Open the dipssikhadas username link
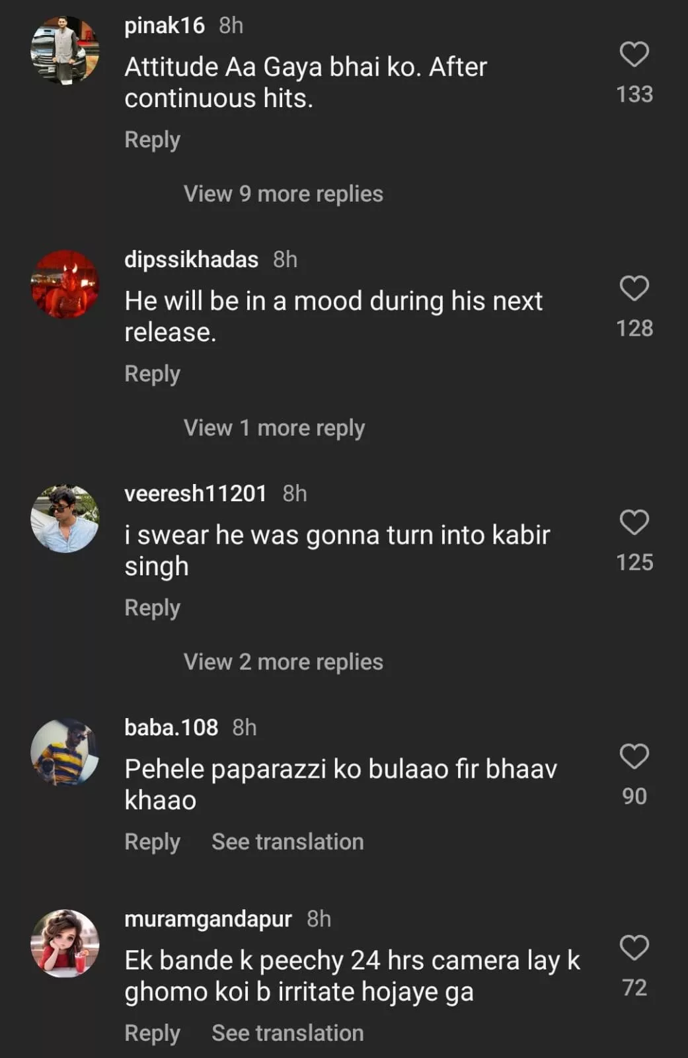This screenshot has height=1058, width=688. [x=191, y=259]
